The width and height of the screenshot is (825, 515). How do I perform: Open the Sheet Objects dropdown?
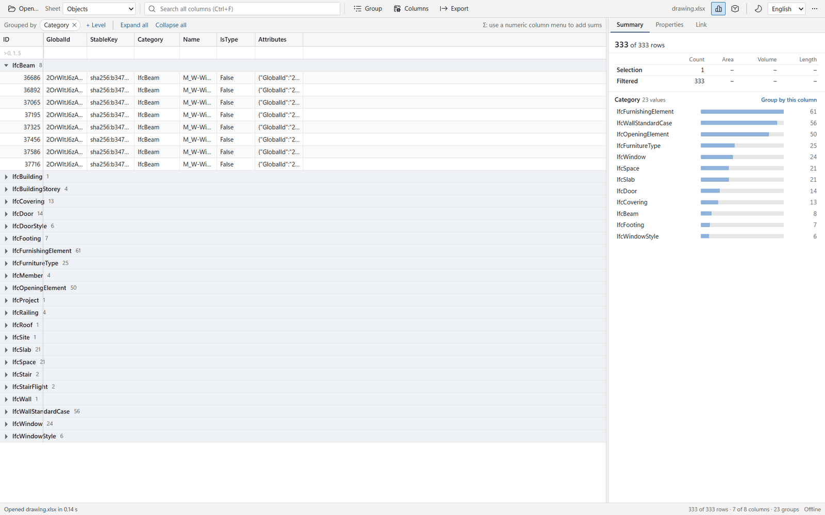99,9
